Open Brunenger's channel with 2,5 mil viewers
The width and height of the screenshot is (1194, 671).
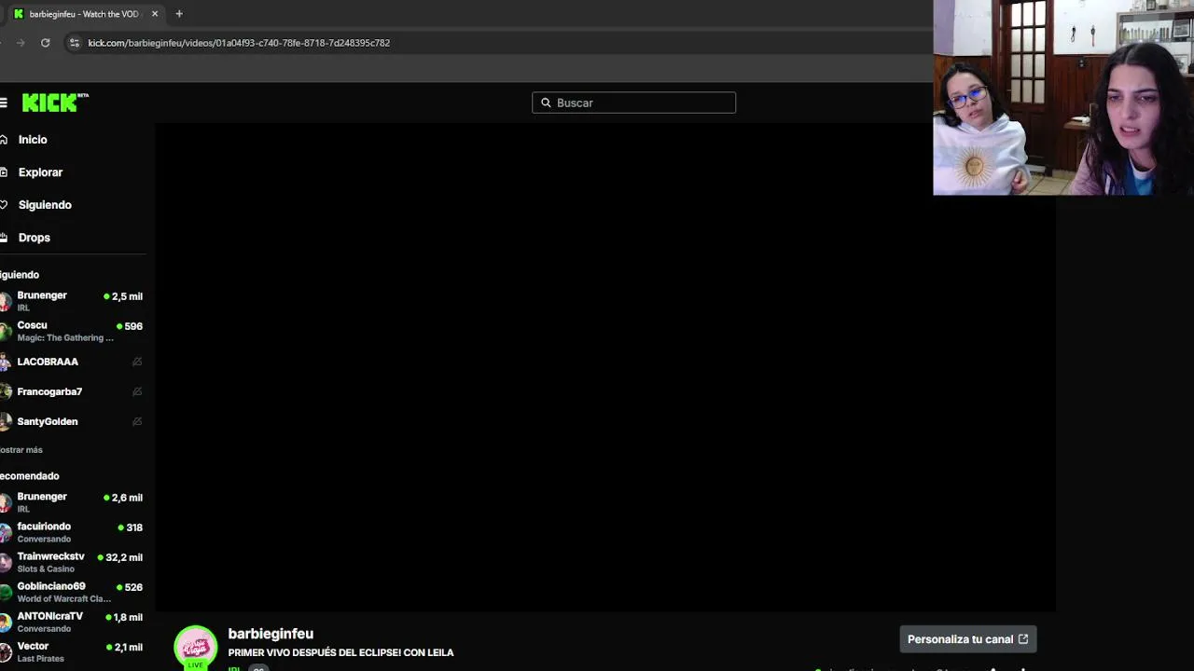[73, 300]
